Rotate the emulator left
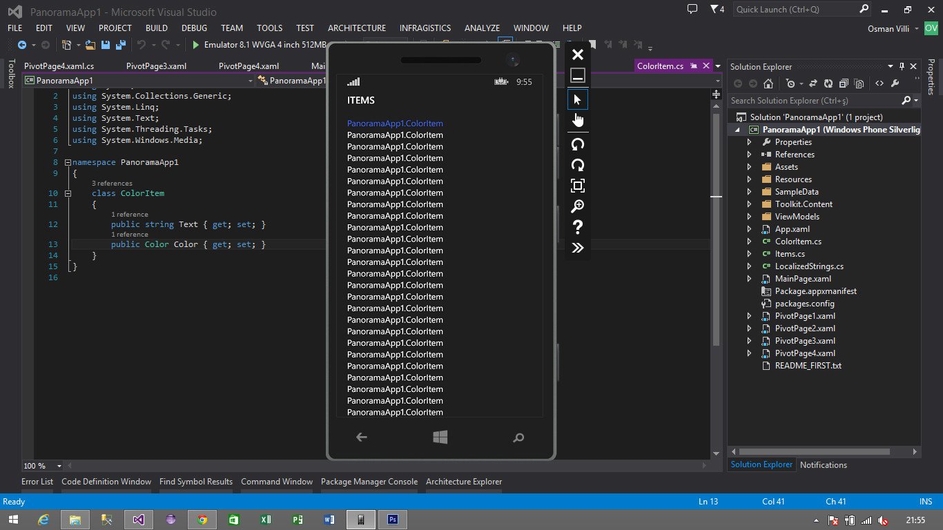Viewport: 943px width, 530px height. coord(578,144)
